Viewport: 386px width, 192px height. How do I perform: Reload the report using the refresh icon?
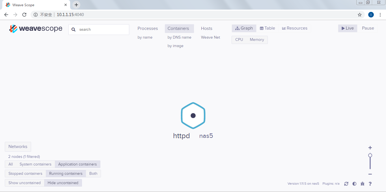tap(346, 184)
